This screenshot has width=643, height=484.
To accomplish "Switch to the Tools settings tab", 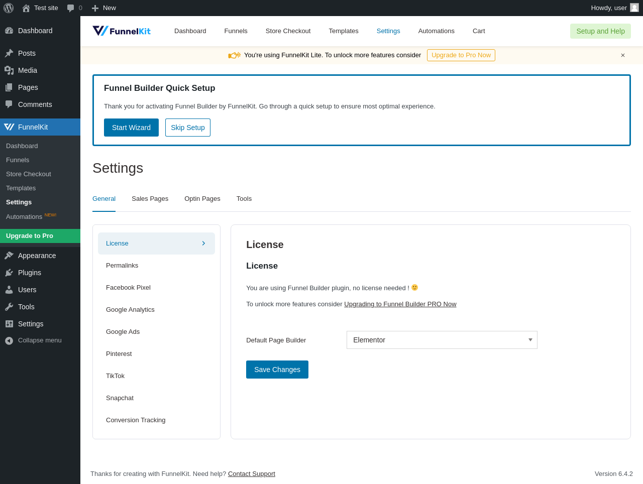I will pos(244,199).
